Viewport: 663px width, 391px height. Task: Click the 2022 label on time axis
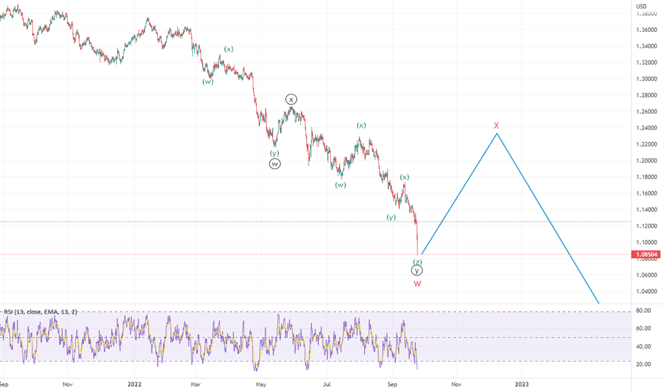point(134,384)
